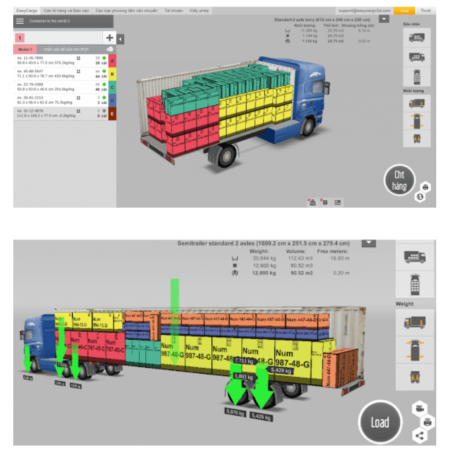The image size is (456, 453).
Task: Select side weight view under Khối lượng
Action: pos(417,103)
